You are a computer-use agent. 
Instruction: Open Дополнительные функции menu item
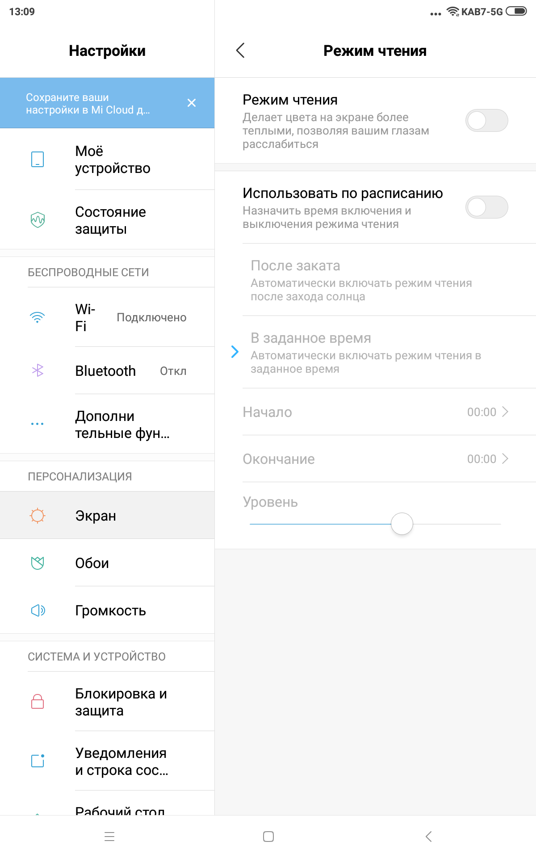121,424
